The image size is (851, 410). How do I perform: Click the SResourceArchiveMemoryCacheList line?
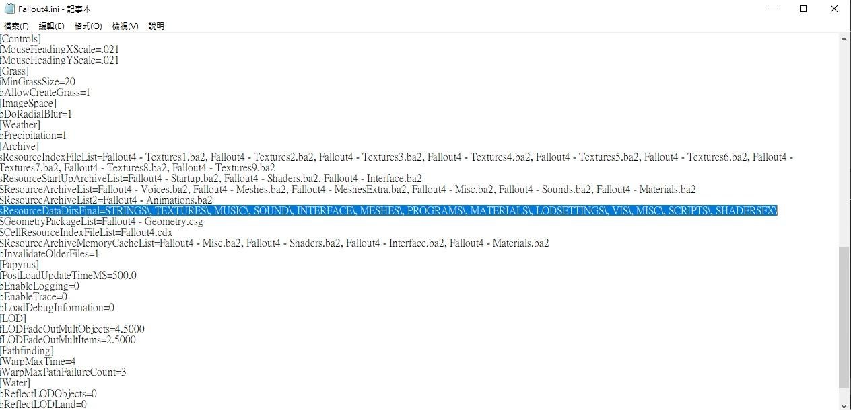pos(275,243)
